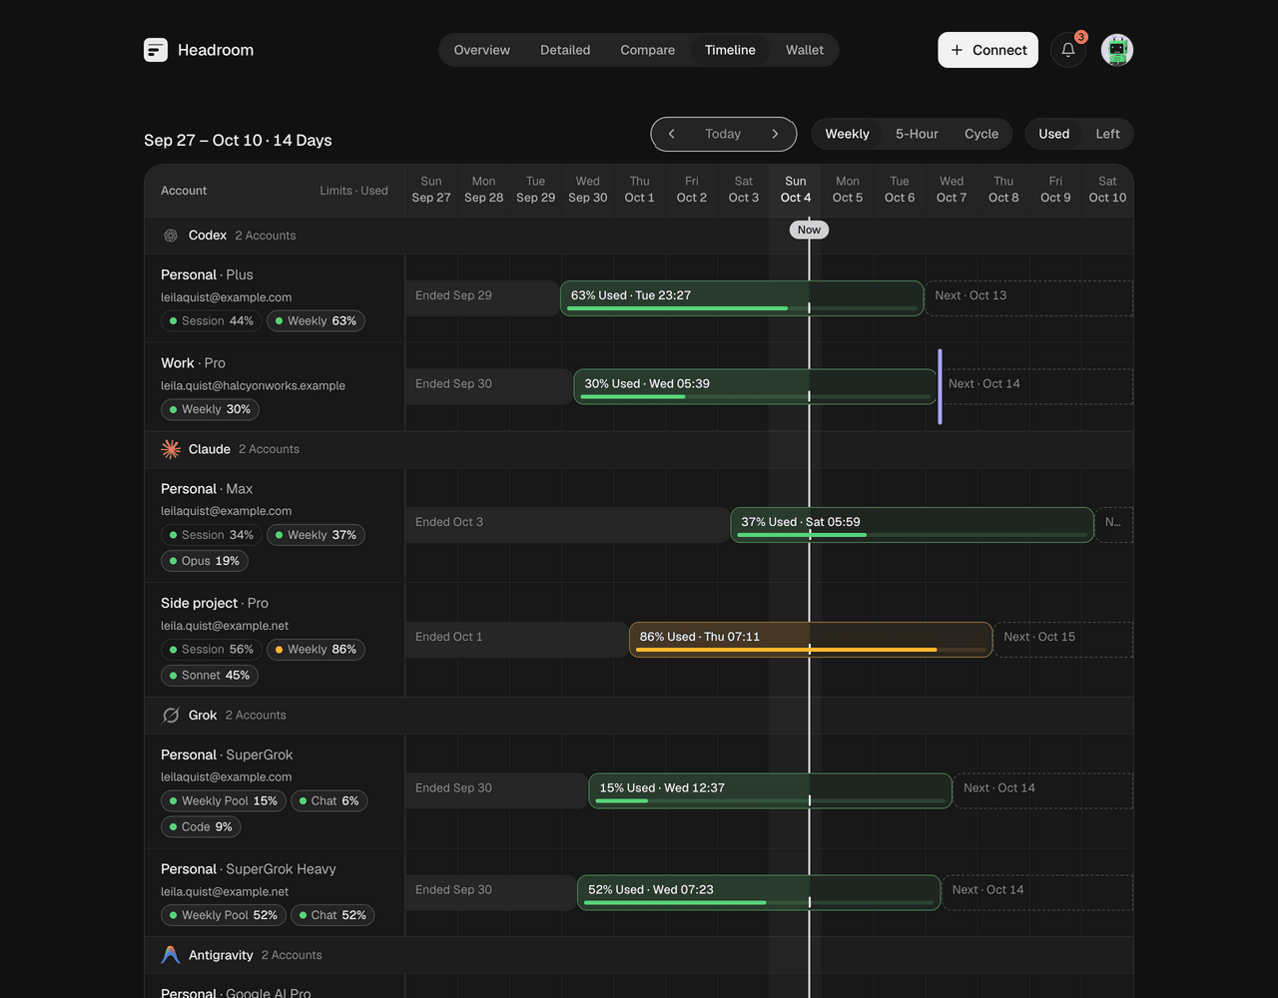The height and width of the screenshot is (998, 1278).
Task: Go to previous period with left chevron
Action: pyautogui.click(x=672, y=134)
